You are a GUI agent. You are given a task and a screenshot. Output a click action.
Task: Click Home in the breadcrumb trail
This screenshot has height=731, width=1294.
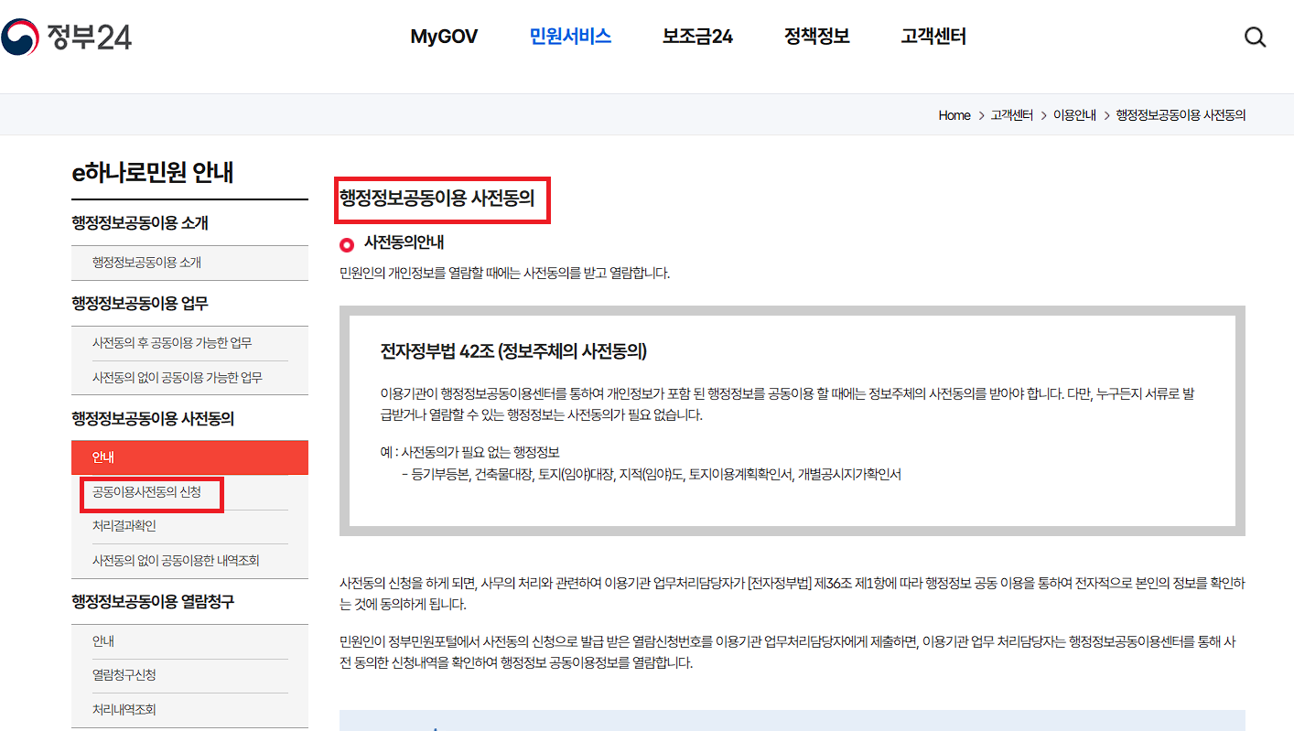click(x=954, y=114)
